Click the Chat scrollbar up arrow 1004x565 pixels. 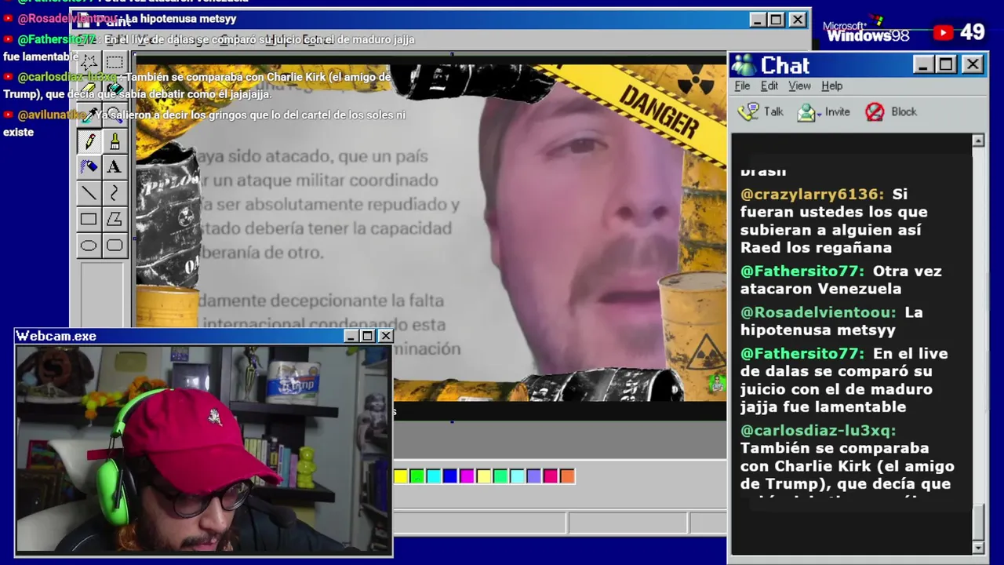coord(978,140)
